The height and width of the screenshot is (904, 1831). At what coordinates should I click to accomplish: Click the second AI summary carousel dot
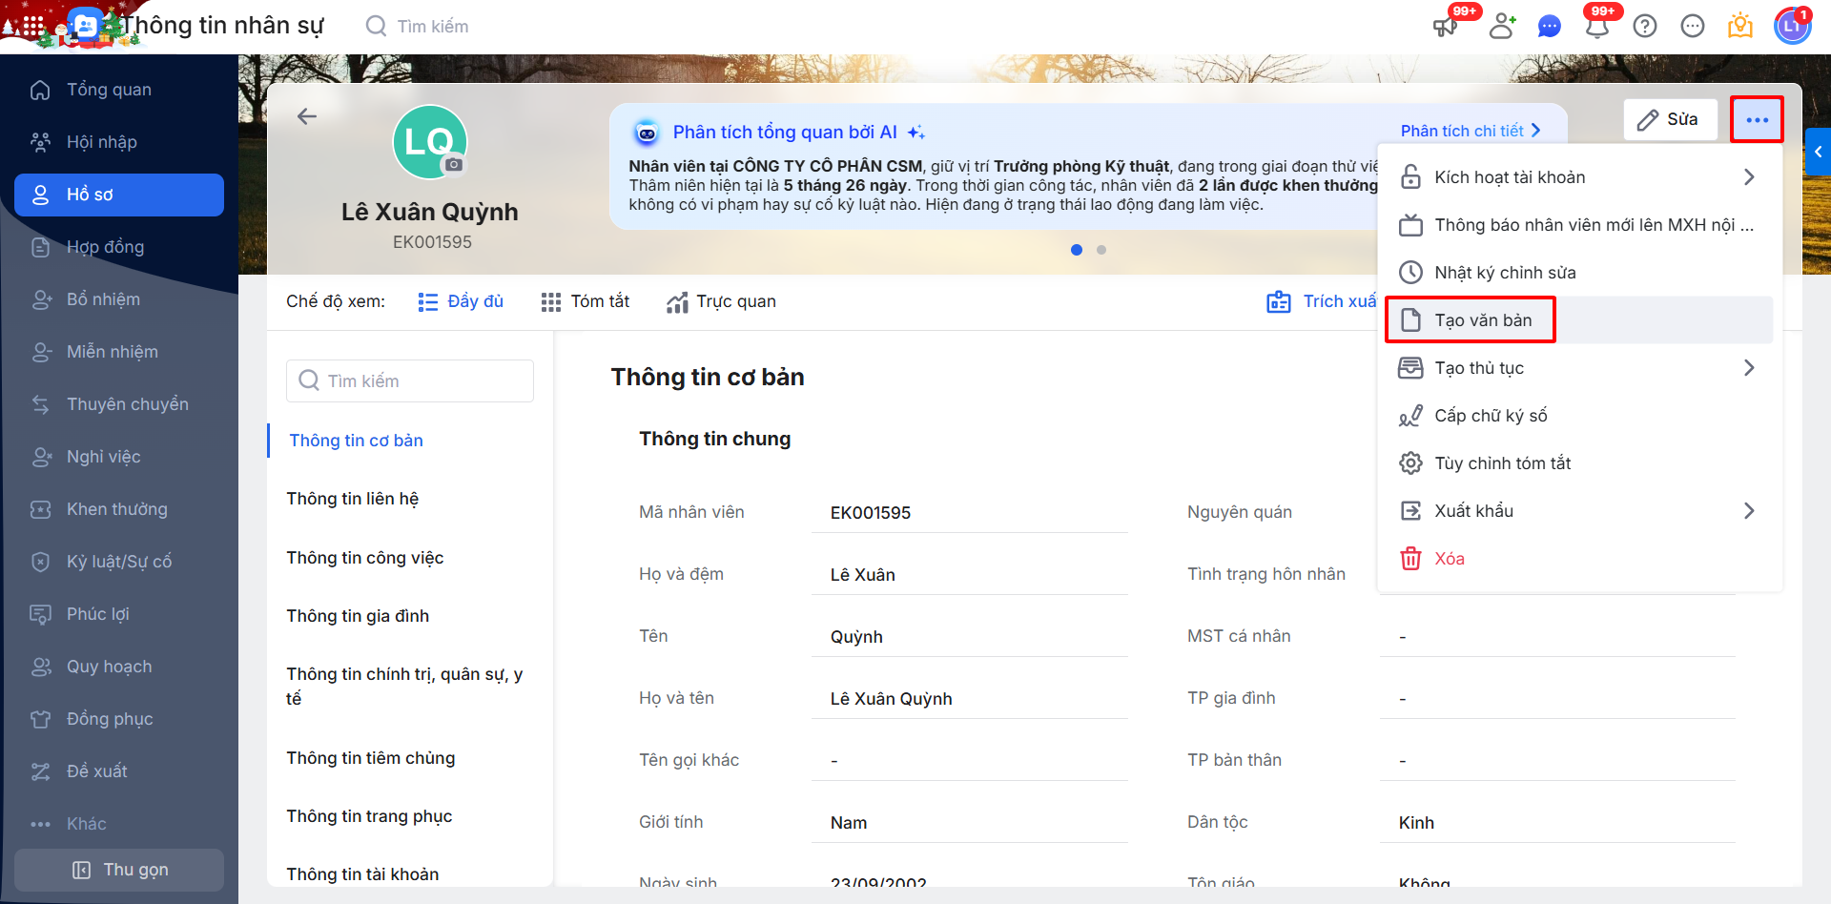pos(1101,250)
